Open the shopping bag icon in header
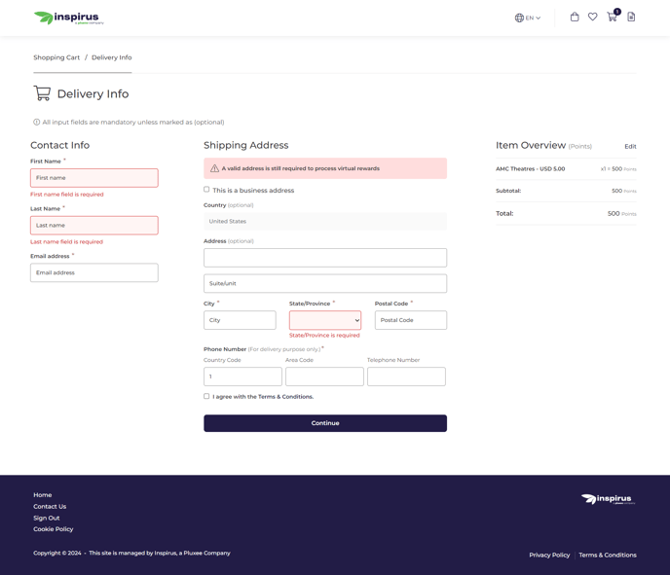The height and width of the screenshot is (575, 670). coord(575,17)
